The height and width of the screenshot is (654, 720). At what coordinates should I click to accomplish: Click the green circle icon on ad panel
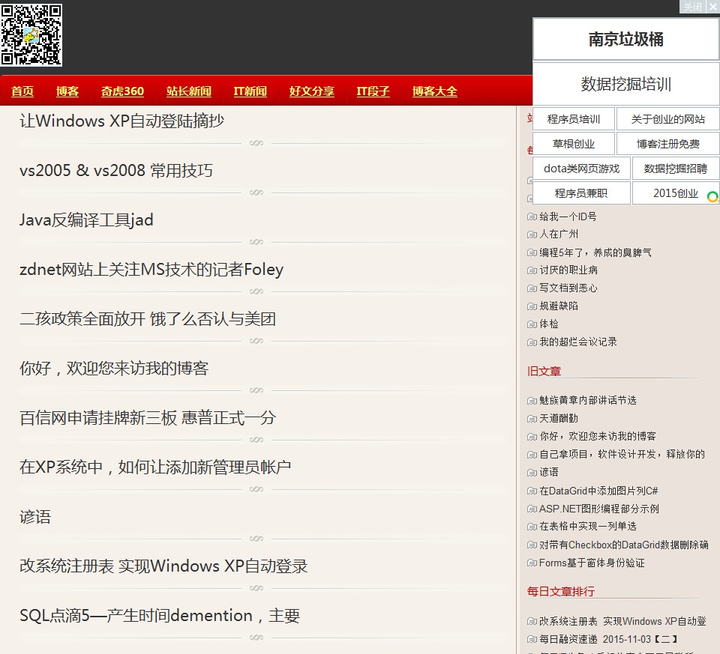point(712,197)
